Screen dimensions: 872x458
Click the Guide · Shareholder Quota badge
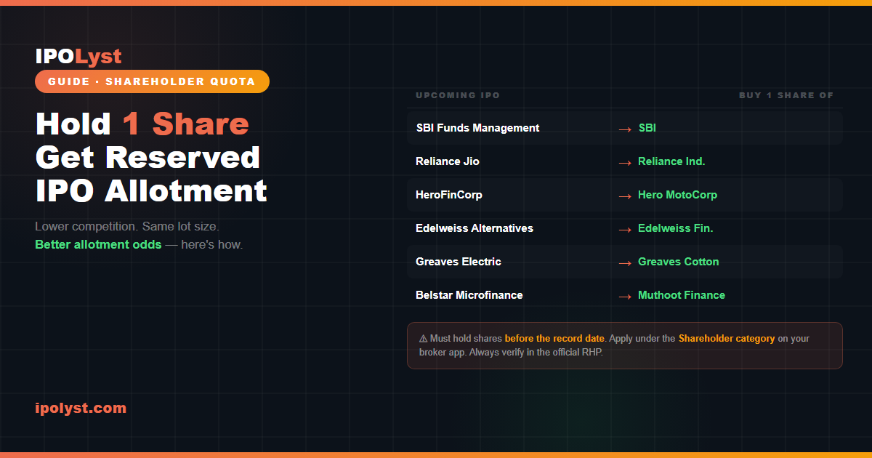pyautogui.click(x=152, y=81)
